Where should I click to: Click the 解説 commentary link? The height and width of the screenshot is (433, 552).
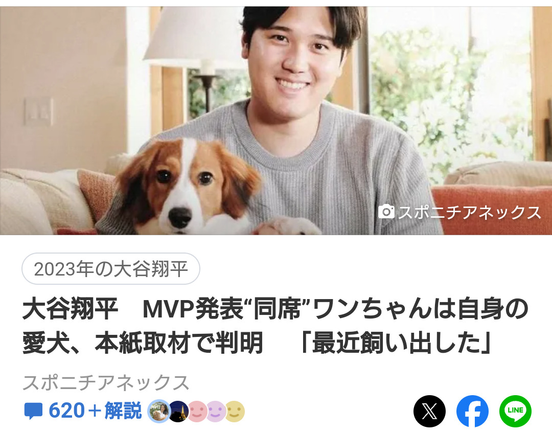pyautogui.click(x=123, y=411)
